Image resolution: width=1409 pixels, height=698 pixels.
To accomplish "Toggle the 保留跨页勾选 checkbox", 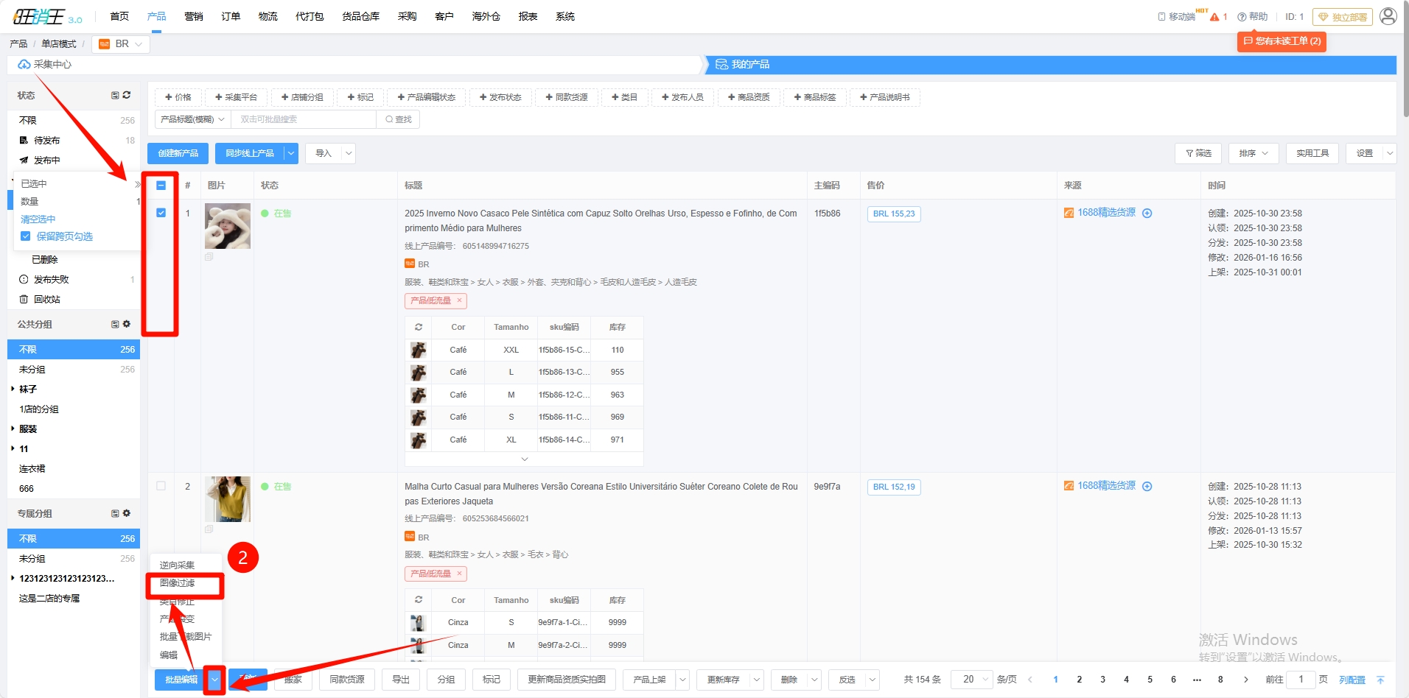I will pyautogui.click(x=26, y=236).
